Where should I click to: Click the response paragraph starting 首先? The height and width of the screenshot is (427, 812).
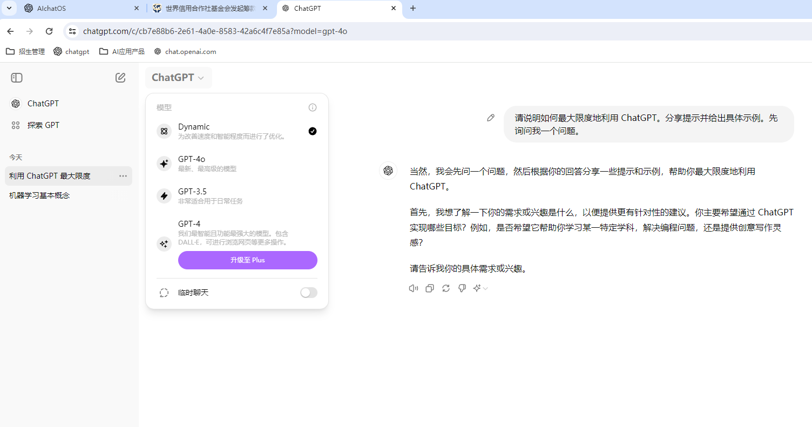pyautogui.click(x=601, y=228)
